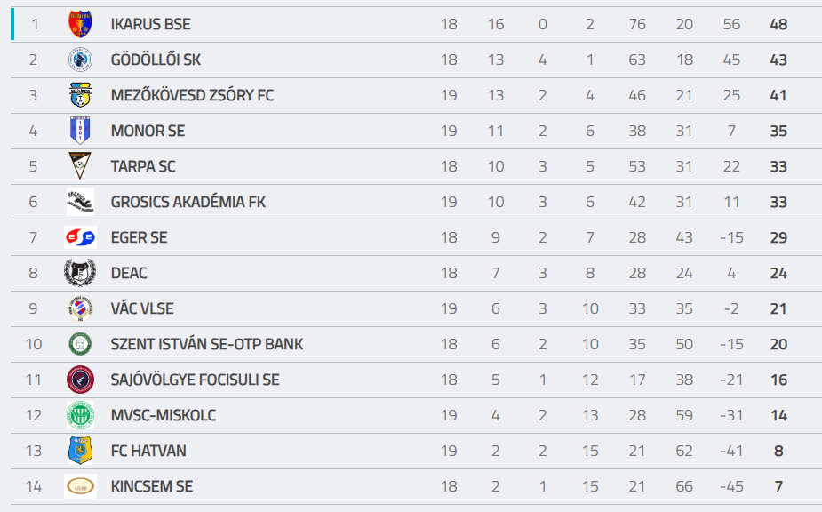
Task: Click the FC Hatvan yellow-blue crest
Action: pos(80,451)
